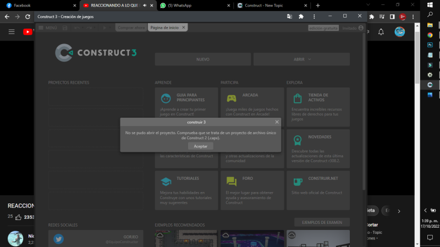
Task: Click the like thumbs-up on YouTube video
Action: pos(18,217)
